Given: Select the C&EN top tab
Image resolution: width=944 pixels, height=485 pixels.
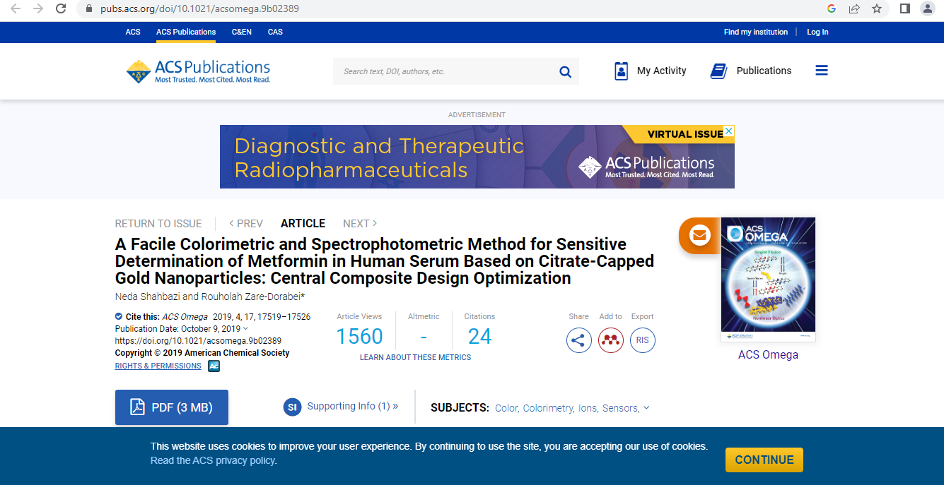Looking at the screenshot, I should pyautogui.click(x=242, y=32).
